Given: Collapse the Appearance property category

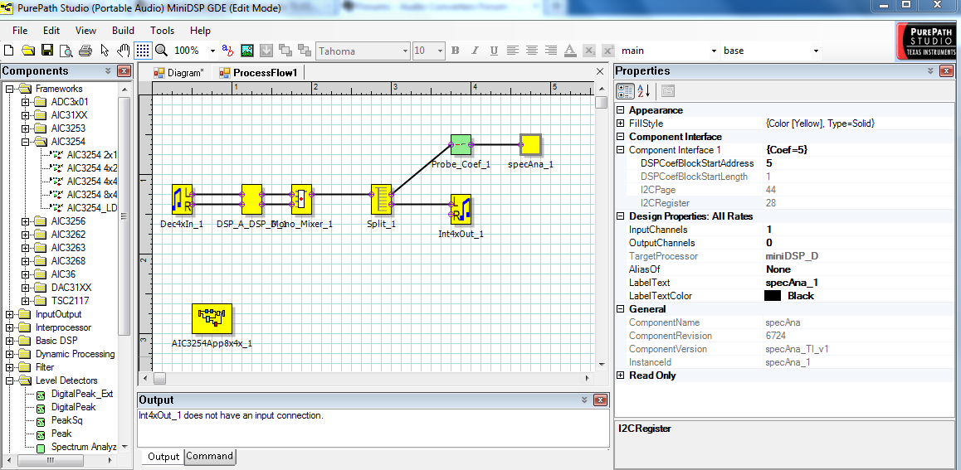Looking at the screenshot, I should pyautogui.click(x=621, y=110).
